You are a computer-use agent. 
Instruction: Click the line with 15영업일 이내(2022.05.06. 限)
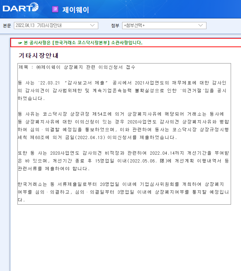click(x=124, y=161)
